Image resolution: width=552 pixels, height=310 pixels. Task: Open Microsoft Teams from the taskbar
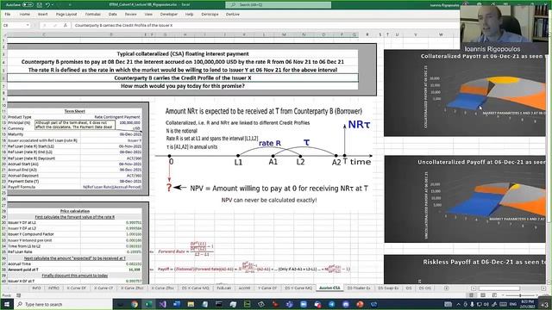point(290,304)
